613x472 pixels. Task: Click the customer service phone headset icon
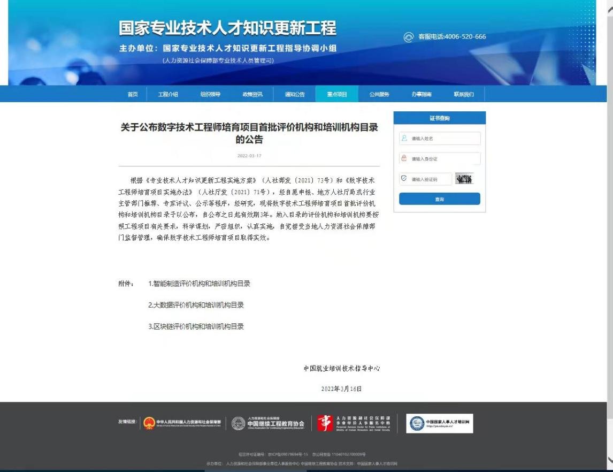409,37
